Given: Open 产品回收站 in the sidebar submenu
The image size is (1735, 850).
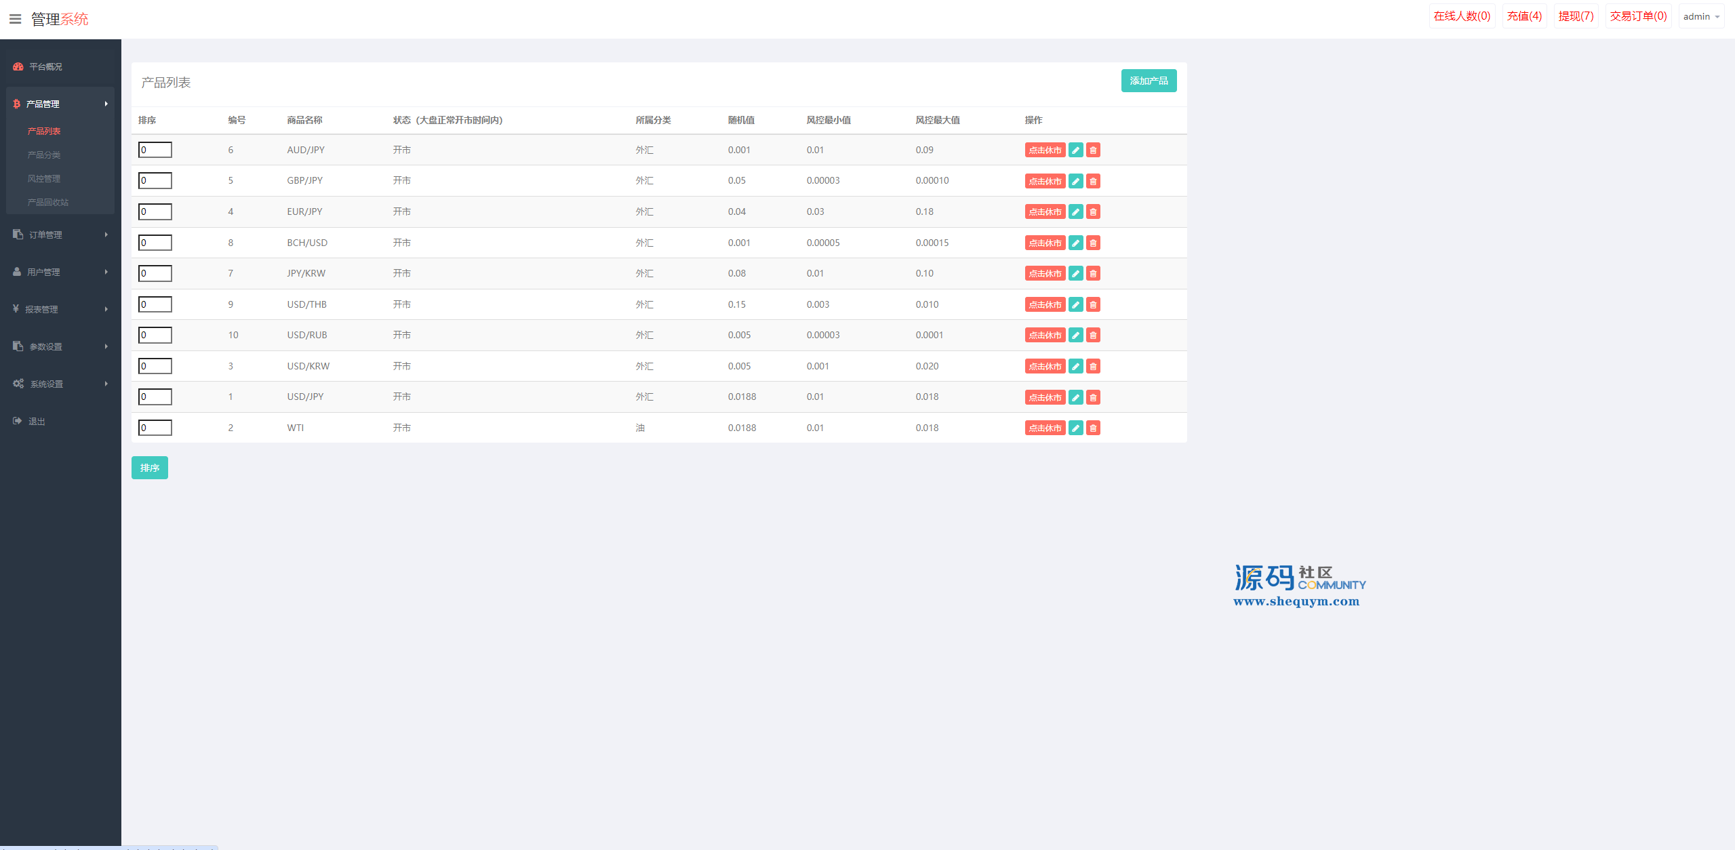Looking at the screenshot, I should (48, 202).
